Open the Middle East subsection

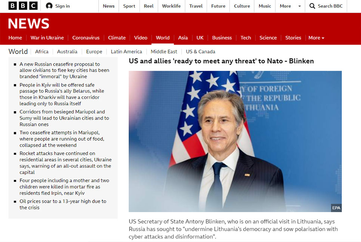click(x=164, y=52)
